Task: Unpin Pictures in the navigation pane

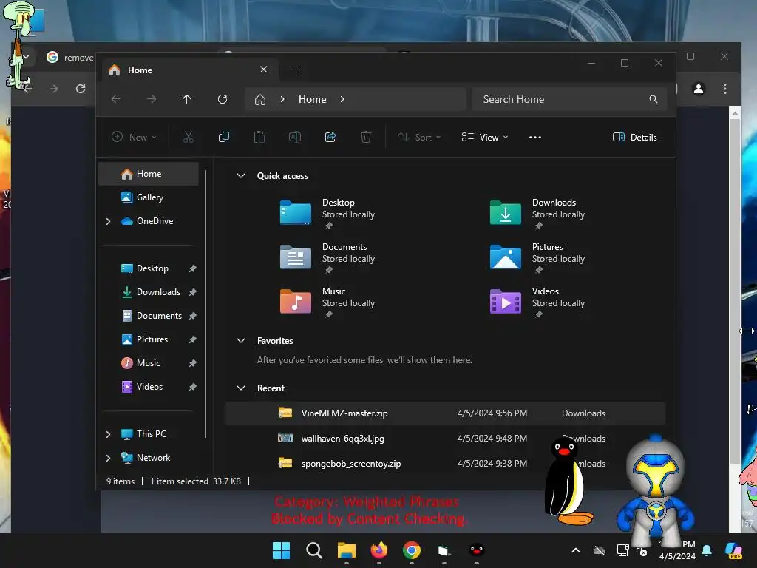Action: coord(193,339)
